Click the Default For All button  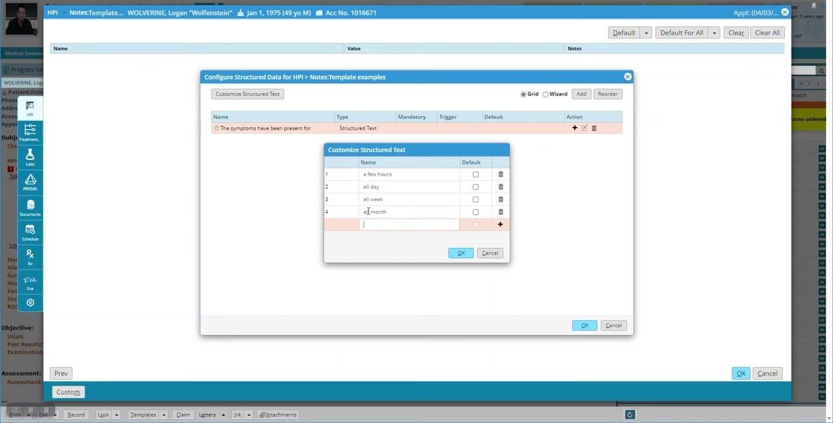click(x=681, y=33)
